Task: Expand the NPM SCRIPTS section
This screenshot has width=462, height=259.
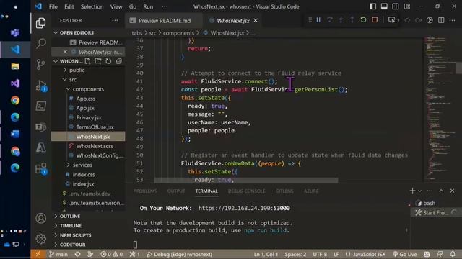Action: tap(75, 235)
